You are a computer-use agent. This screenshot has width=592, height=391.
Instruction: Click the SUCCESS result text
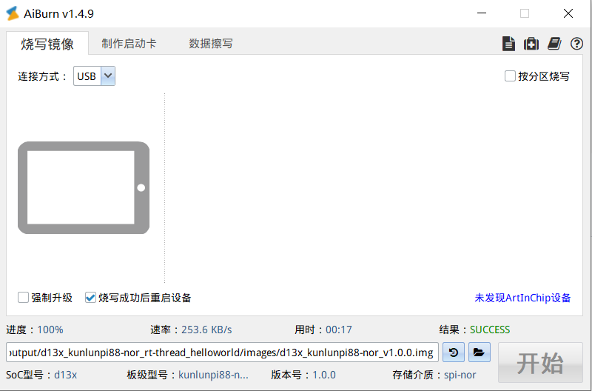[x=490, y=330]
